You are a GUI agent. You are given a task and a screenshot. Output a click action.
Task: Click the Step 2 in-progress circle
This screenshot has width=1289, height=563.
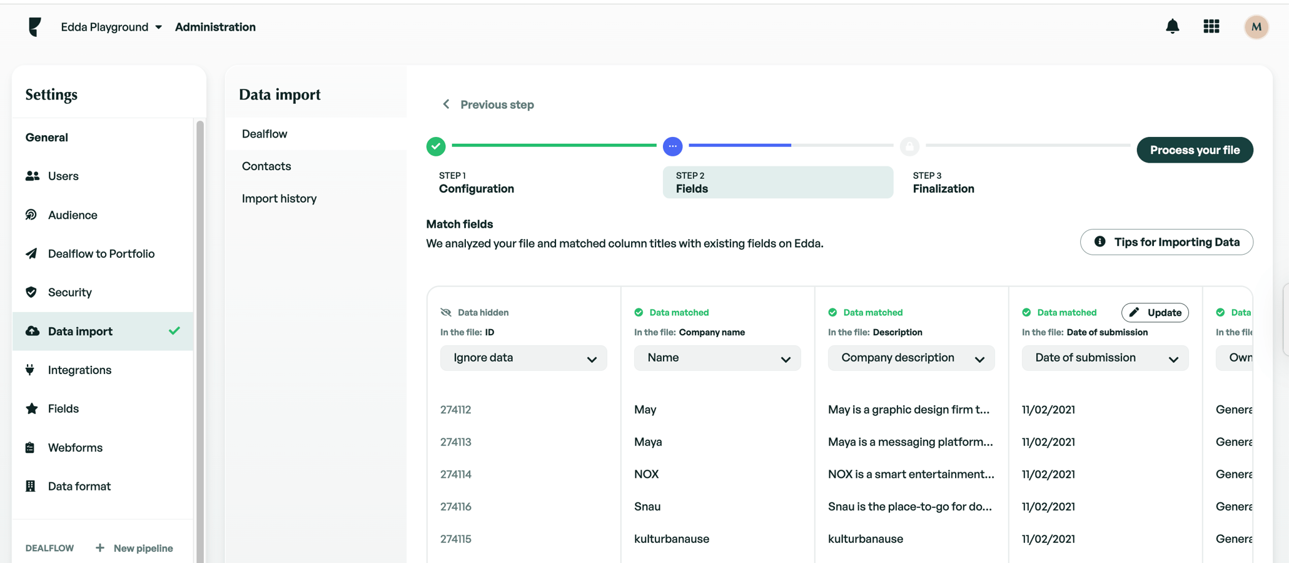tap(672, 146)
